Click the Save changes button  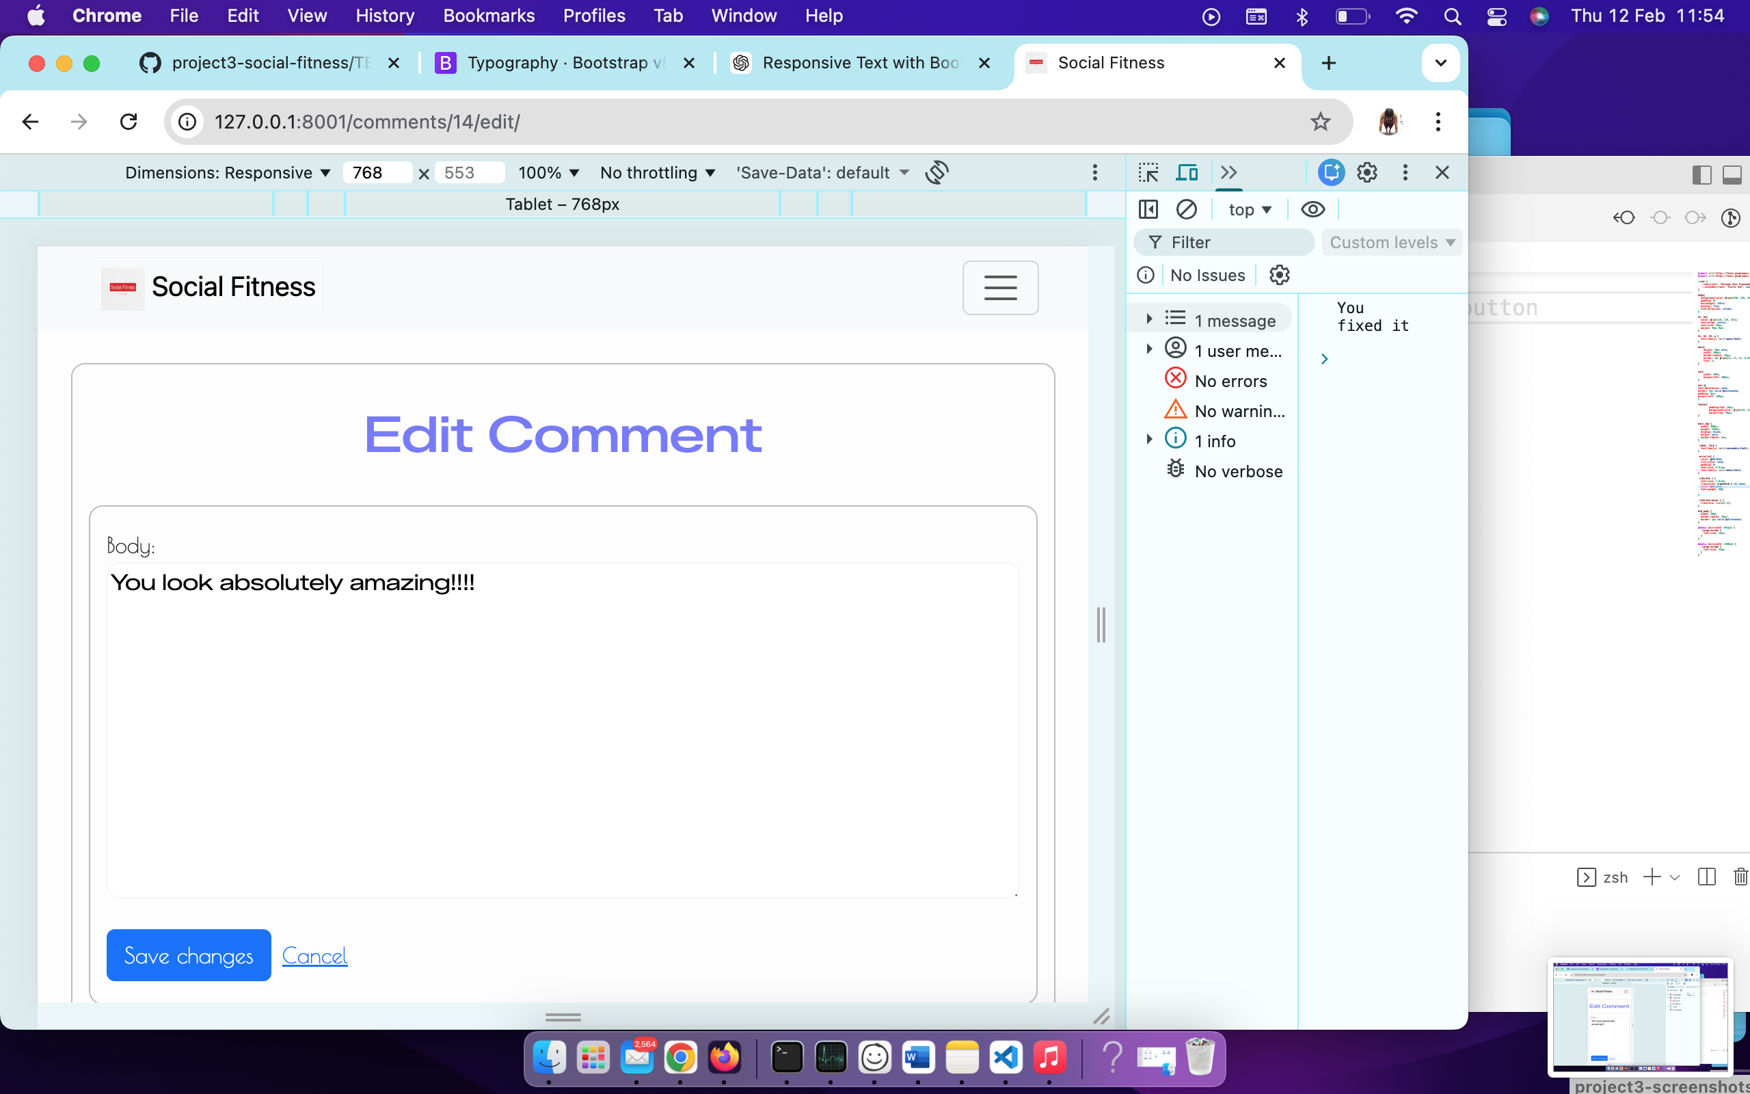pyautogui.click(x=189, y=955)
